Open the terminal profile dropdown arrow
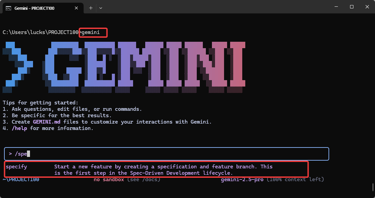This screenshot has width=375, height=198. click(x=101, y=8)
